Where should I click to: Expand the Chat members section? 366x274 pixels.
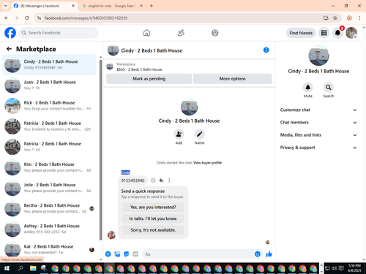click(318, 123)
